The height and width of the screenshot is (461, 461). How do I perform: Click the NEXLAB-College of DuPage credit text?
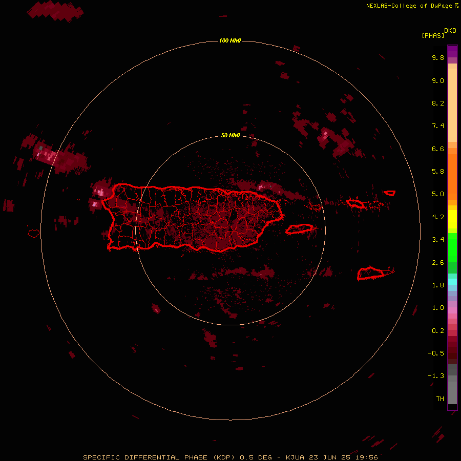click(409, 6)
